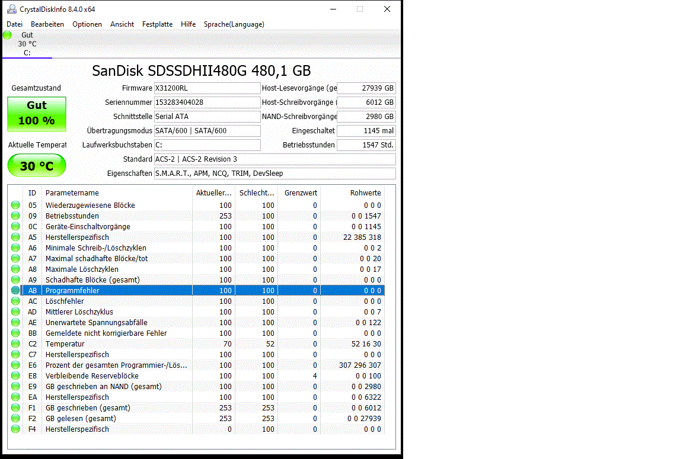The height and width of the screenshot is (459, 683).
Task: Click status icon for F1 GB geschrieben (gesamt) row
Action: (x=15, y=407)
